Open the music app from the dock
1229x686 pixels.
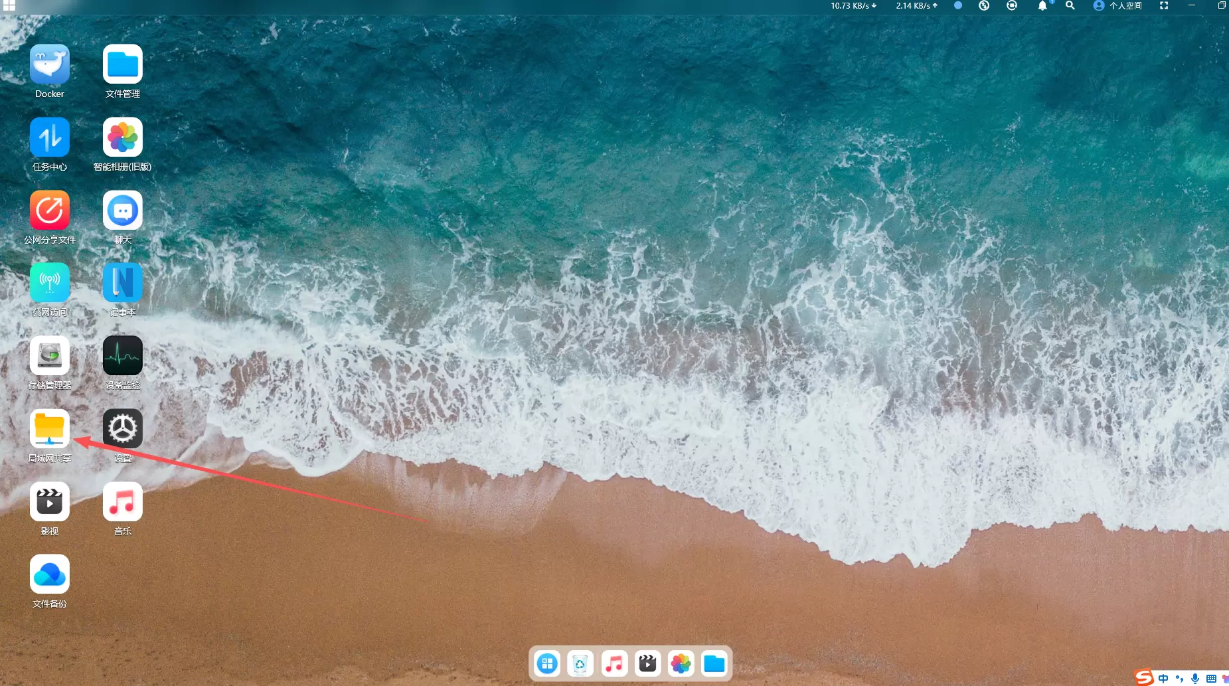tap(614, 663)
